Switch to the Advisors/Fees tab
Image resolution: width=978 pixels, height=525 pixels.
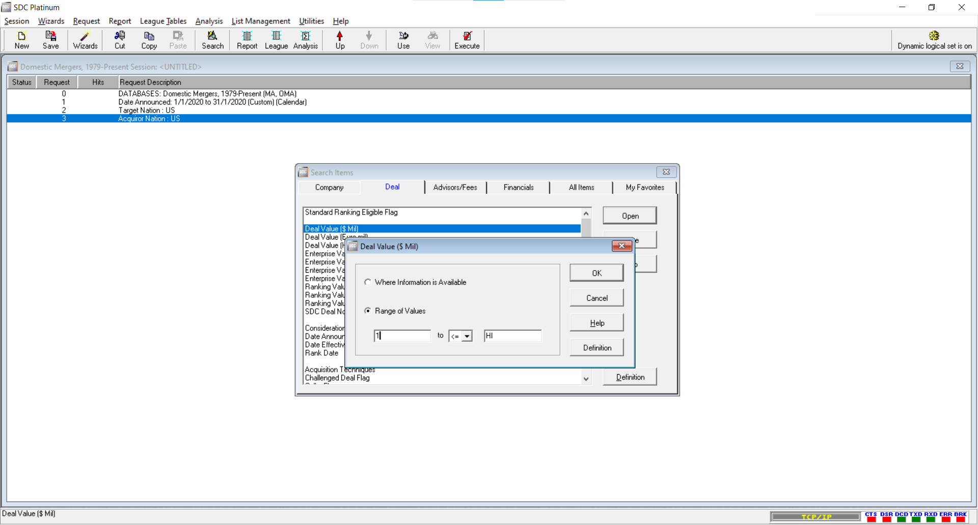[455, 188]
